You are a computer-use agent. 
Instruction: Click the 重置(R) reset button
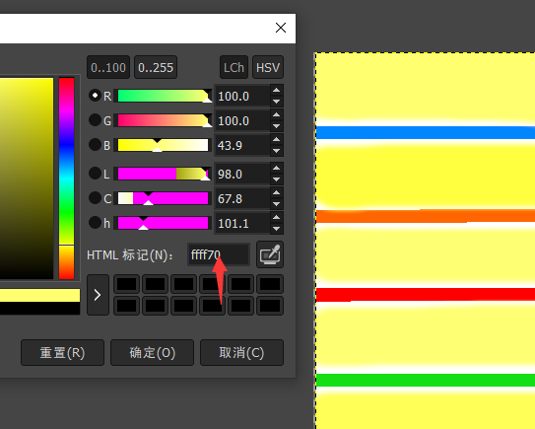[62, 352]
